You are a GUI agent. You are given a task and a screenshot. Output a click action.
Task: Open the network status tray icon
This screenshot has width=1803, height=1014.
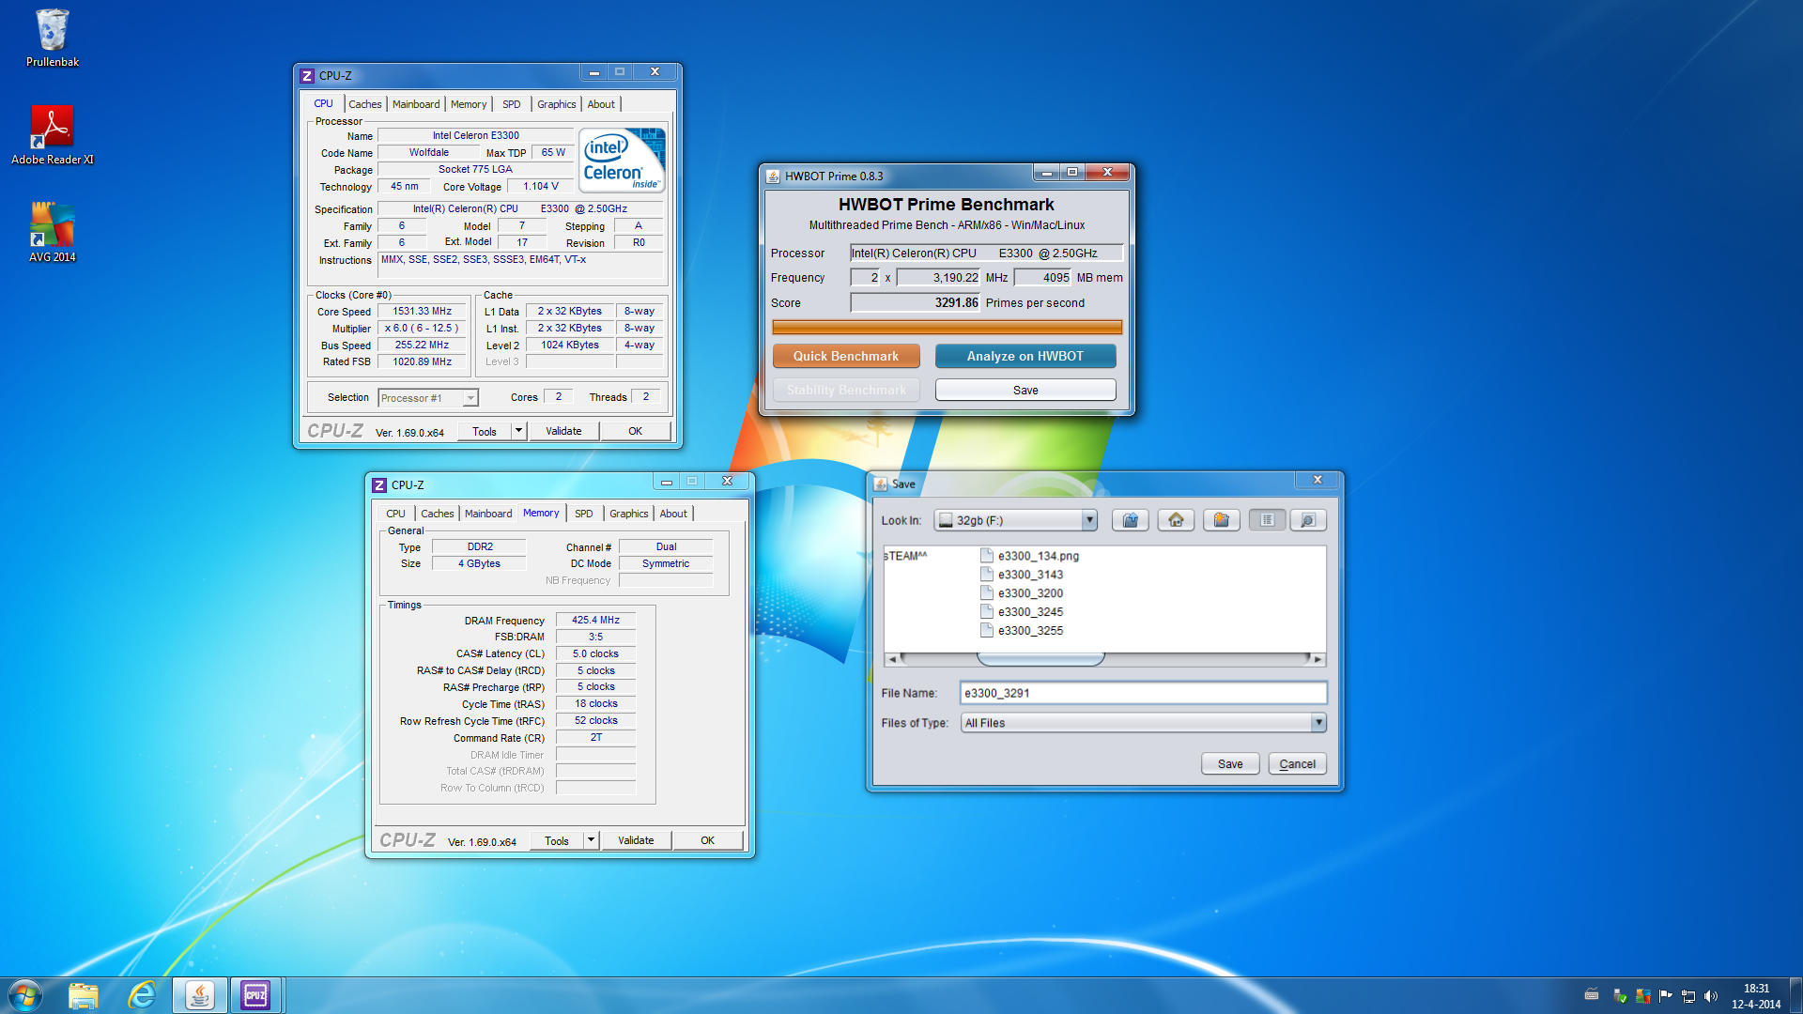pos(1688,995)
